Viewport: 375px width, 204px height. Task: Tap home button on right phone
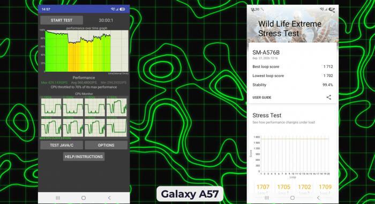coord(292,198)
